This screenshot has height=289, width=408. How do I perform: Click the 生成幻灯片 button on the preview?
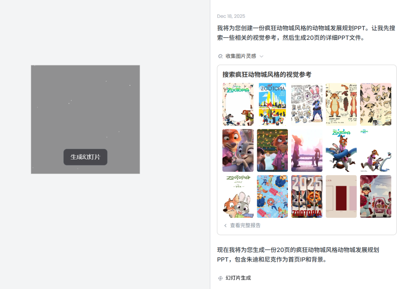[x=85, y=157]
